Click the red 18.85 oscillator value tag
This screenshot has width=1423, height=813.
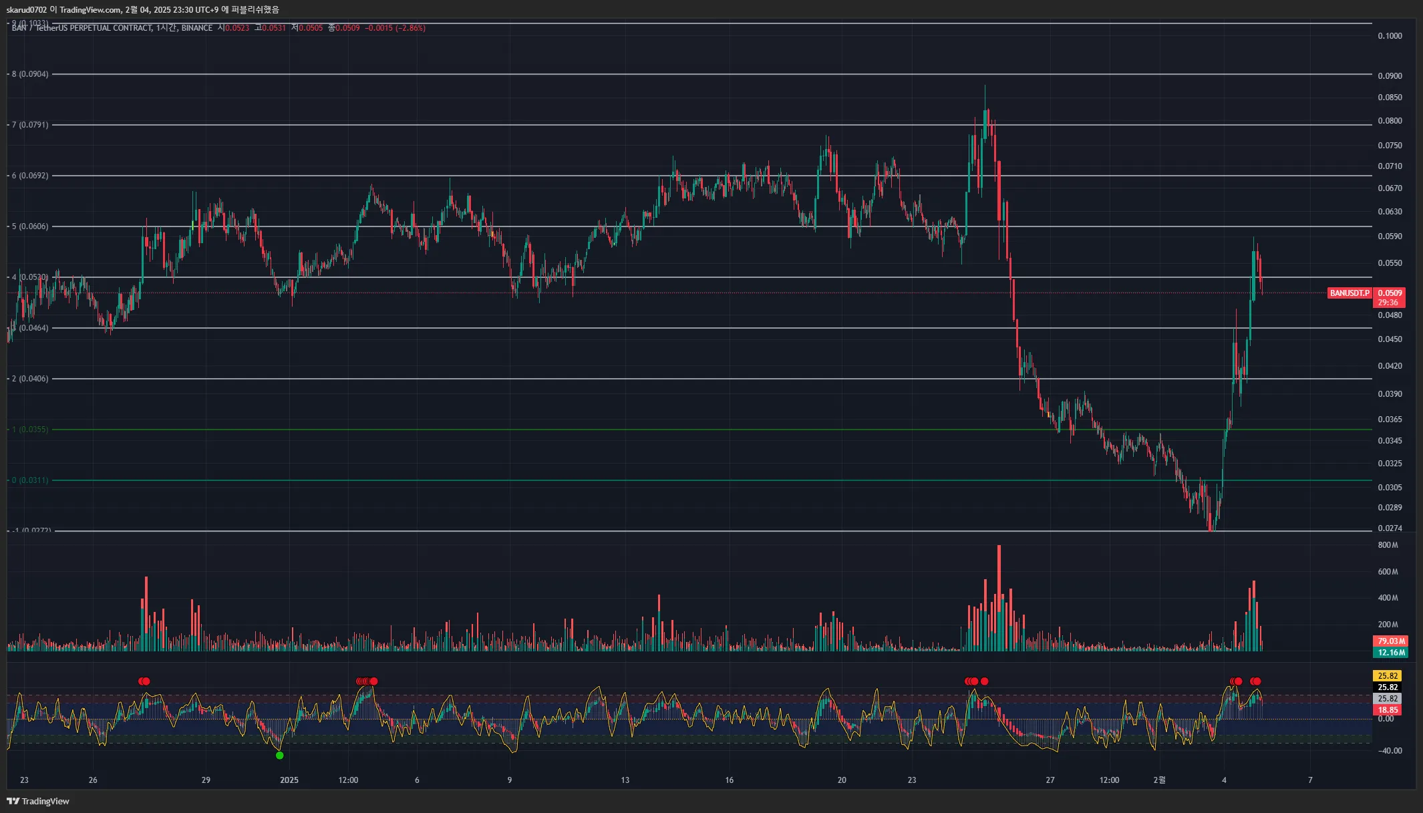click(1387, 710)
